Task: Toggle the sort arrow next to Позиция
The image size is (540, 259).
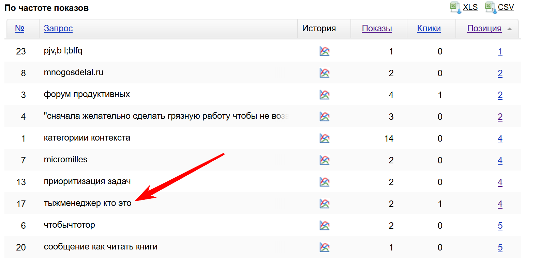Action: click(x=510, y=29)
